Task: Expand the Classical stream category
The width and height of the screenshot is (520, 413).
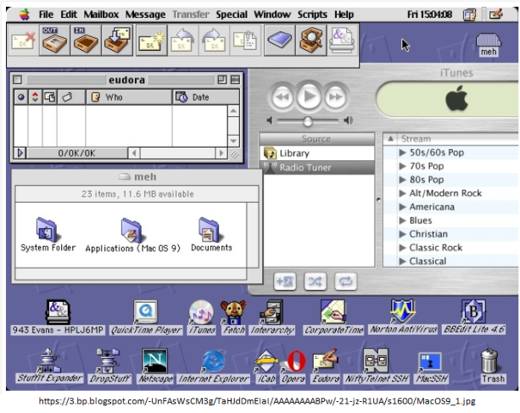Action: (x=402, y=262)
